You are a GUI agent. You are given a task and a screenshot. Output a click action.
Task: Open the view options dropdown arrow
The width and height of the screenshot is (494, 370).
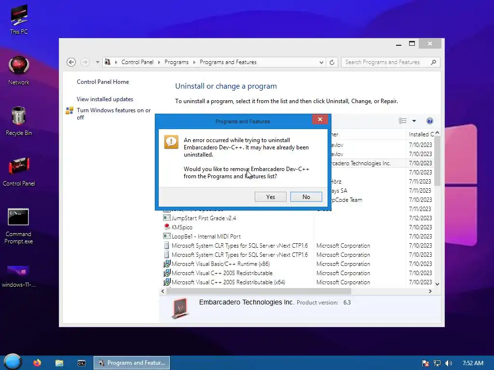pyautogui.click(x=414, y=121)
